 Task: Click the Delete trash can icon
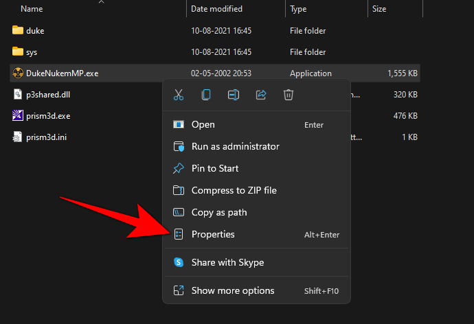289,95
